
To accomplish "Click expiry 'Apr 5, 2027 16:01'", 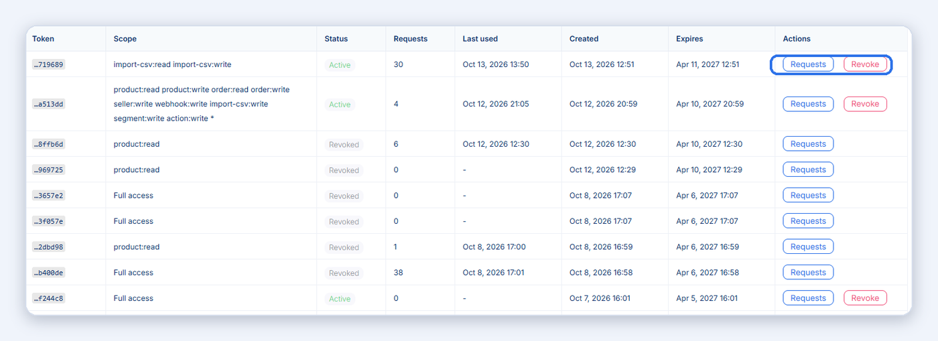I will point(707,298).
